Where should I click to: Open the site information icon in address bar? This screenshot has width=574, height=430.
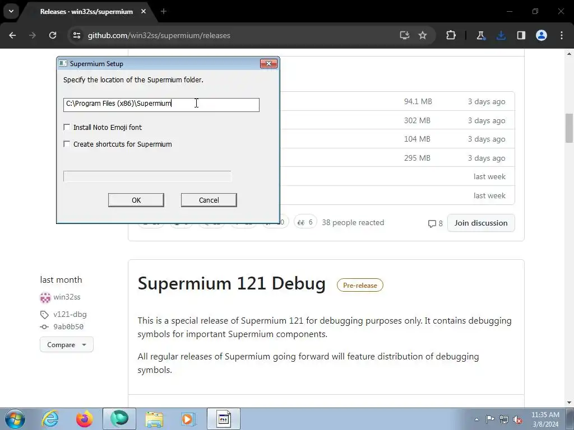click(76, 35)
